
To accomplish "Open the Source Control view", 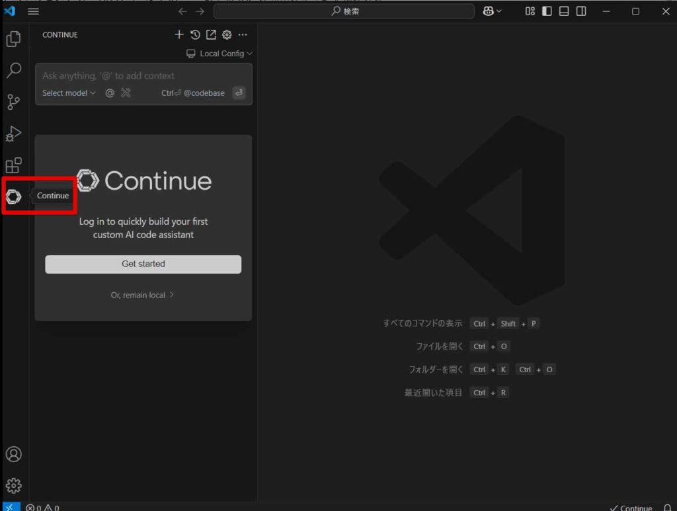I will tap(13, 102).
